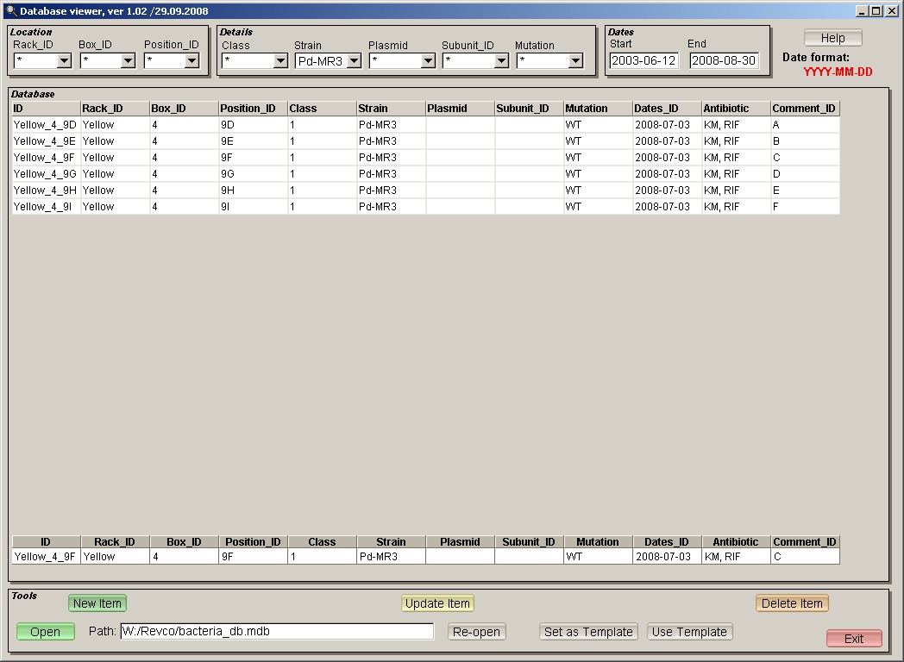The image size is (904, 662).
Task: Click the Help button
Action: (833, 38)
